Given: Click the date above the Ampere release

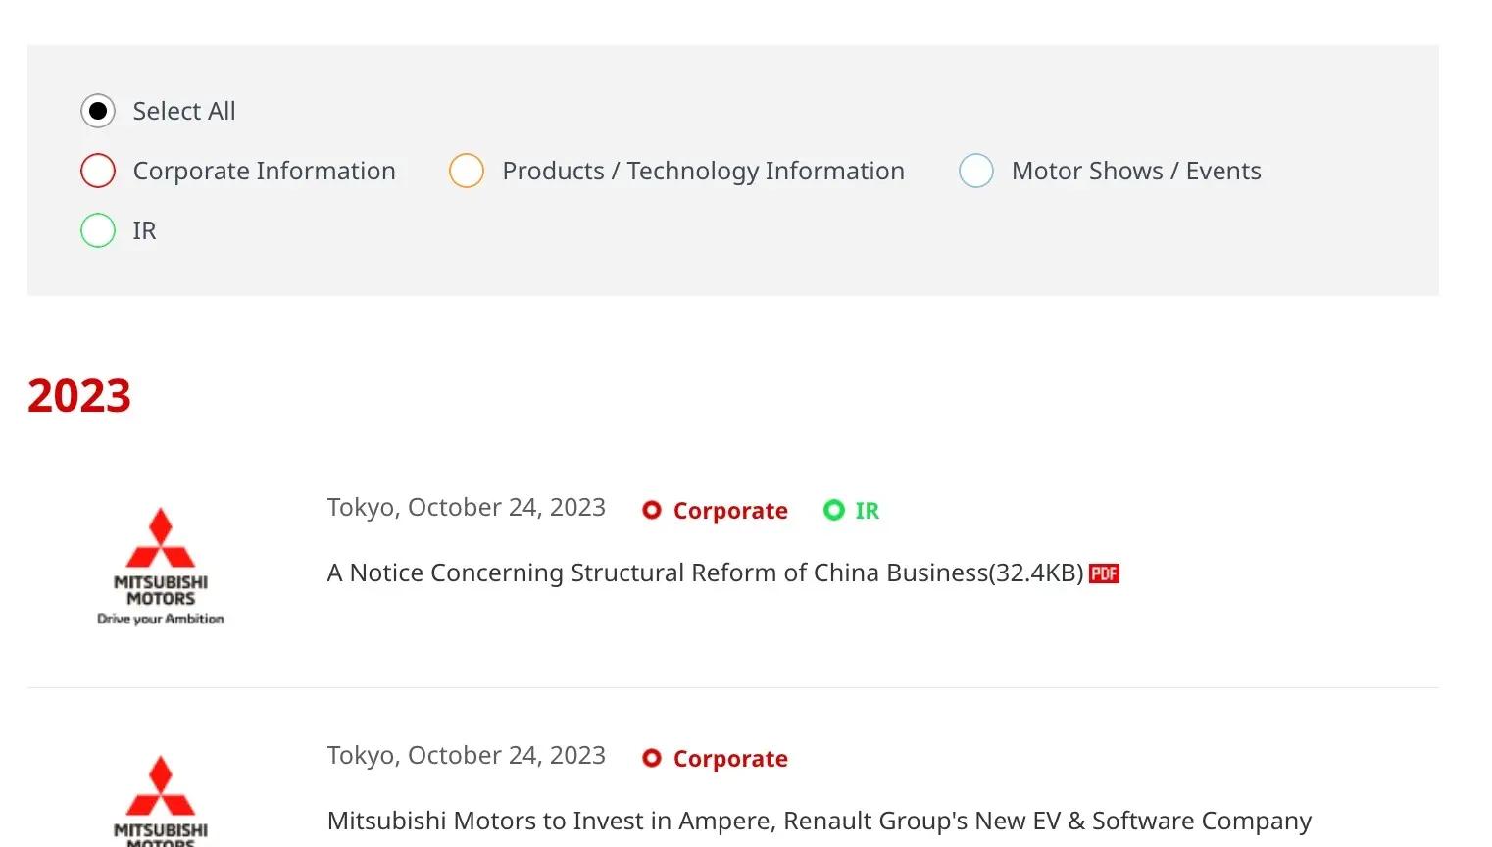Looking at the screenshot, I should 467,755.
